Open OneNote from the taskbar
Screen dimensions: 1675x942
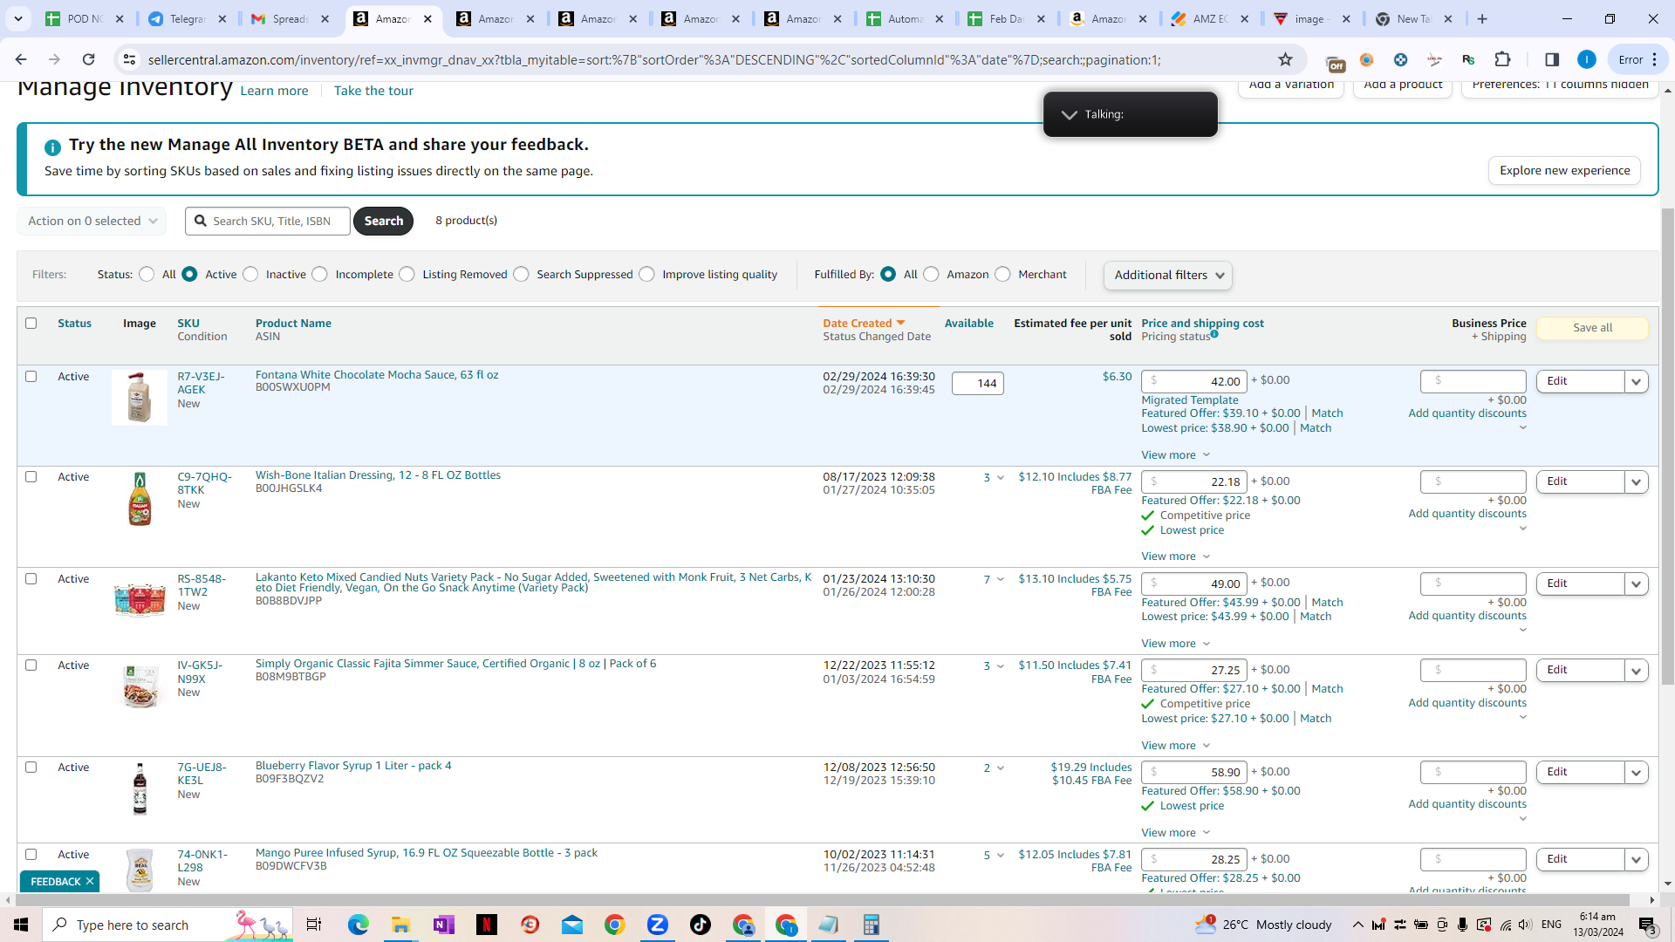(x=443, y=925)
